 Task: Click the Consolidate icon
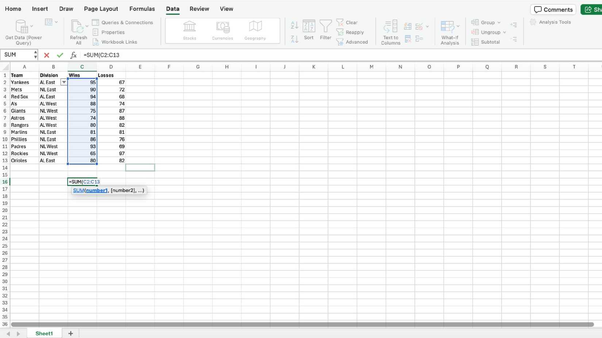click(419, 39)
